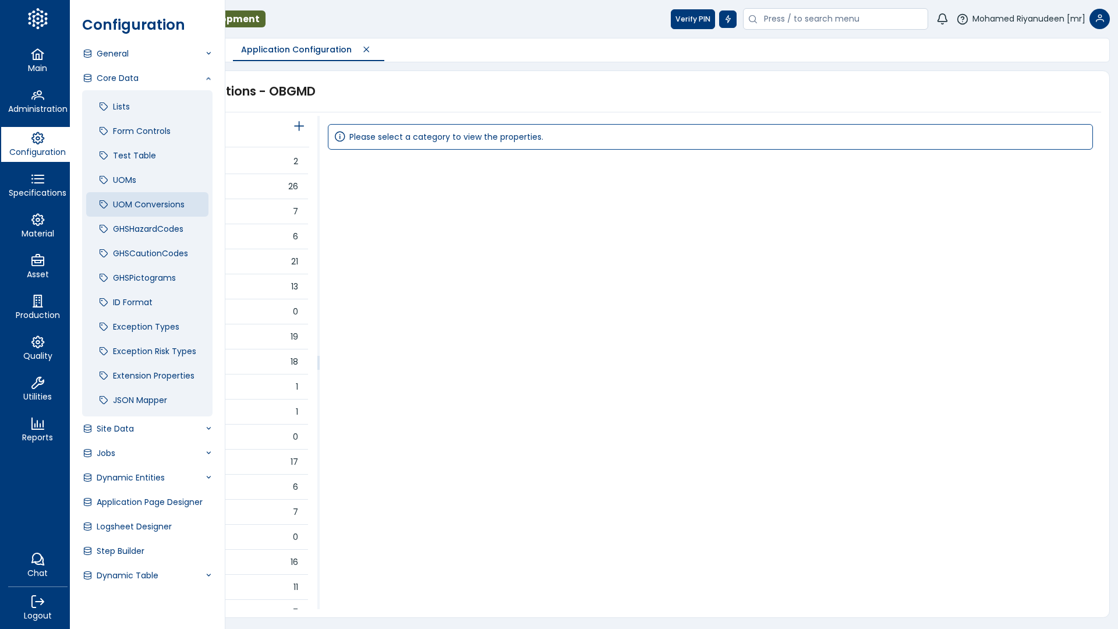The image size is (1118, 629).
Task: Click the Verify PIN button
Action: click(x=692, y=19)
